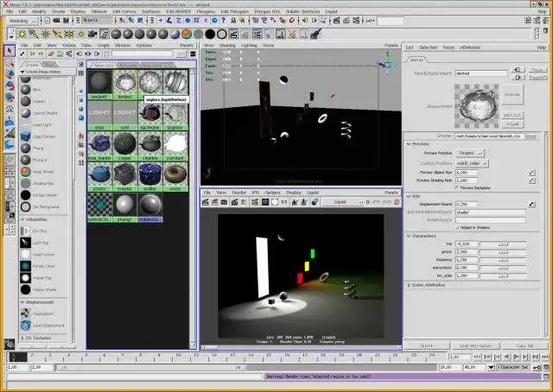Adjust the Km parameter slider
This screenshot has height=392, width=553.
tap(505, 244)
